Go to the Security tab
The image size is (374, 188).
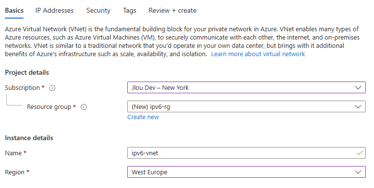coord(98,10)
